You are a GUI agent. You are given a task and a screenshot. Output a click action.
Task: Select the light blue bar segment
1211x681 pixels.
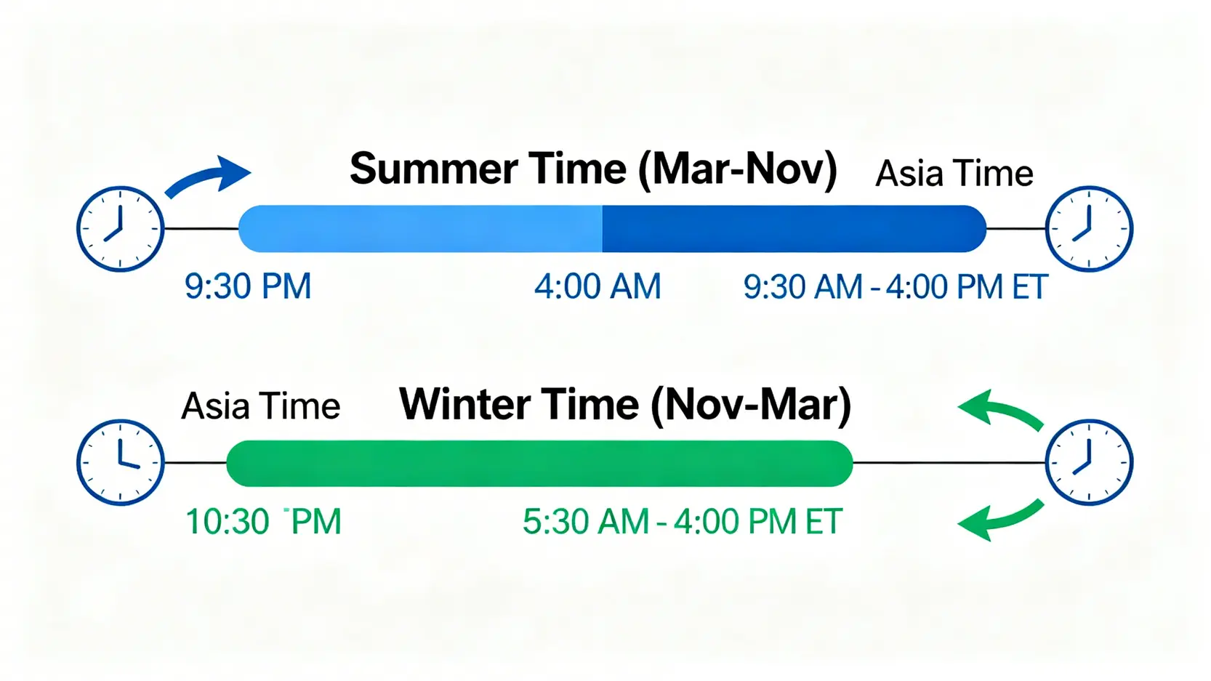pos(420,229)
